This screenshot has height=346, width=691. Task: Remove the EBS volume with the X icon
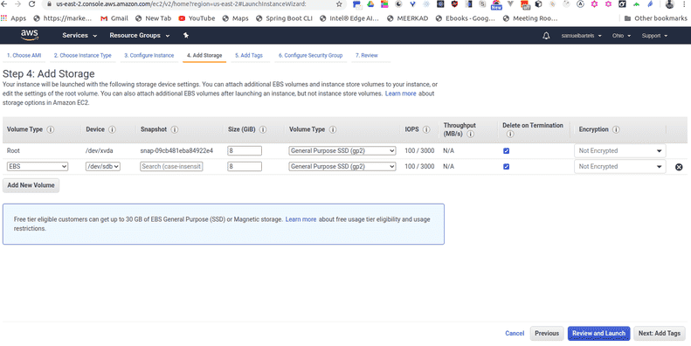679,167
